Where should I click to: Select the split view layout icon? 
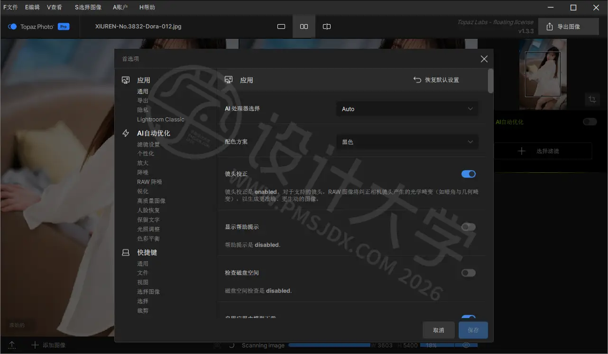coord(327,27)
